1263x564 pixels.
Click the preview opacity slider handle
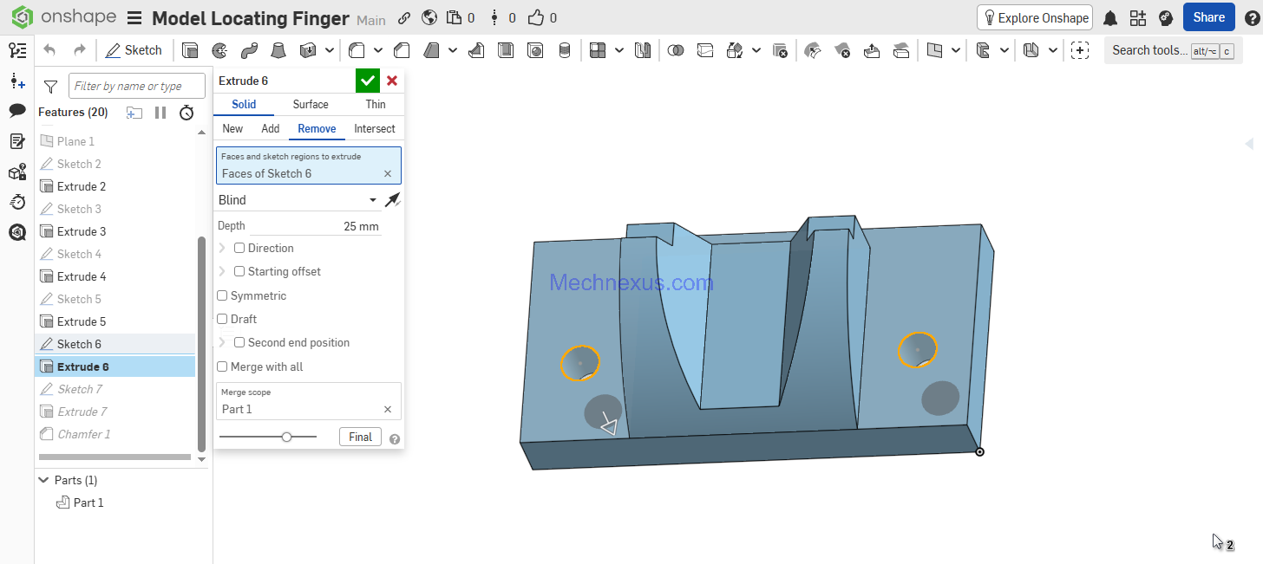(x=286, y=438)
